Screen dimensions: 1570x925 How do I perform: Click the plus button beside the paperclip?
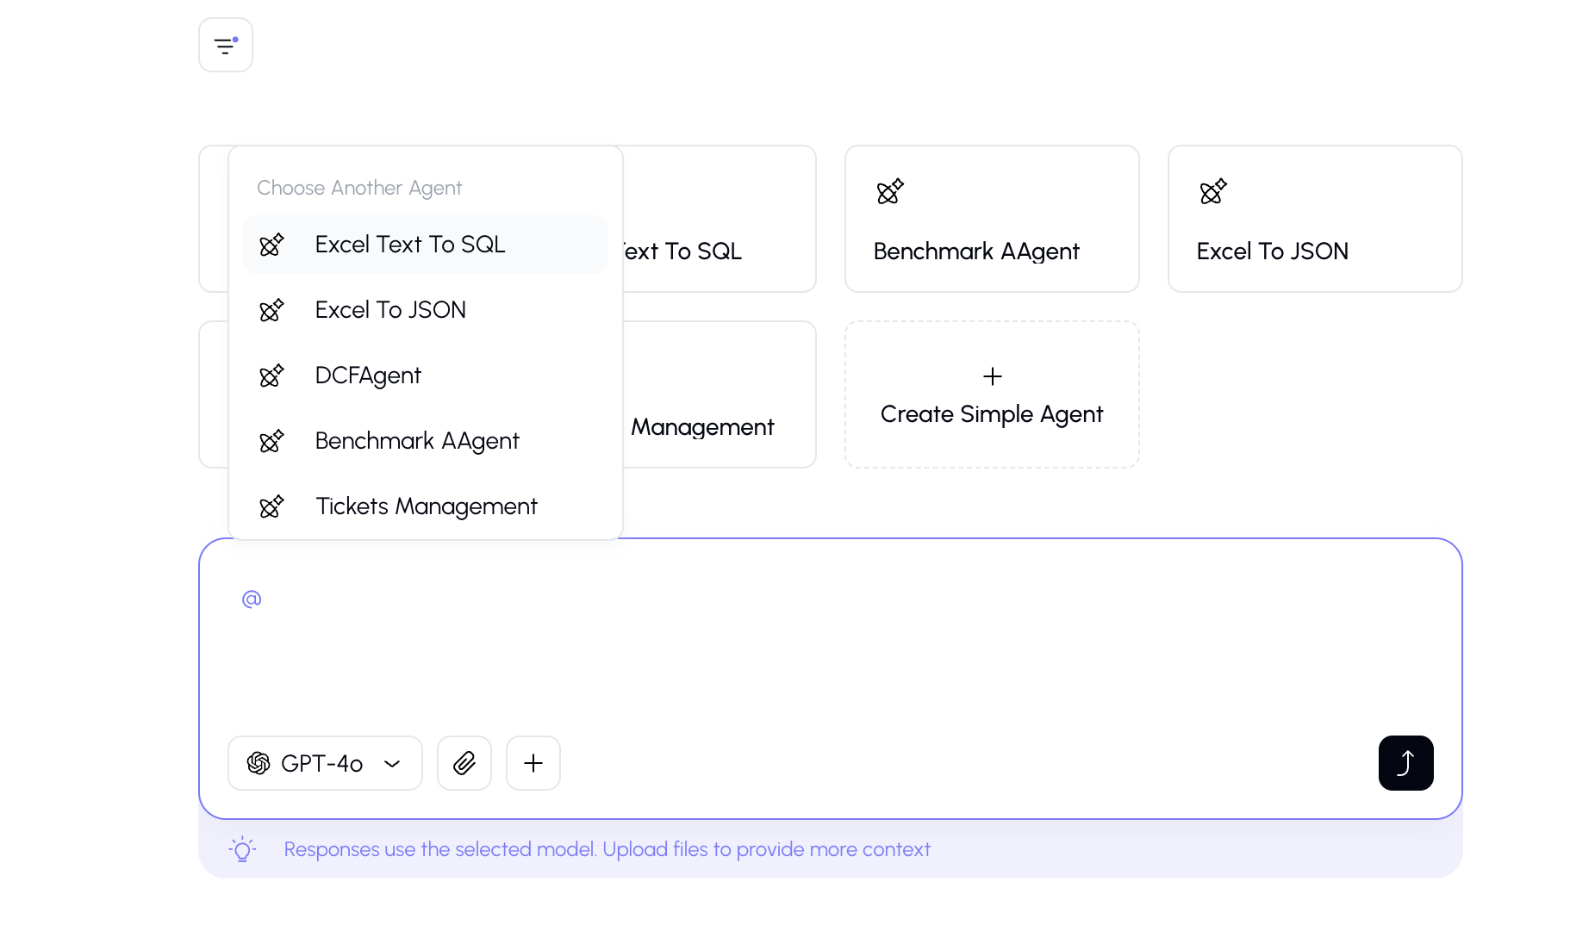pos(533,763)
